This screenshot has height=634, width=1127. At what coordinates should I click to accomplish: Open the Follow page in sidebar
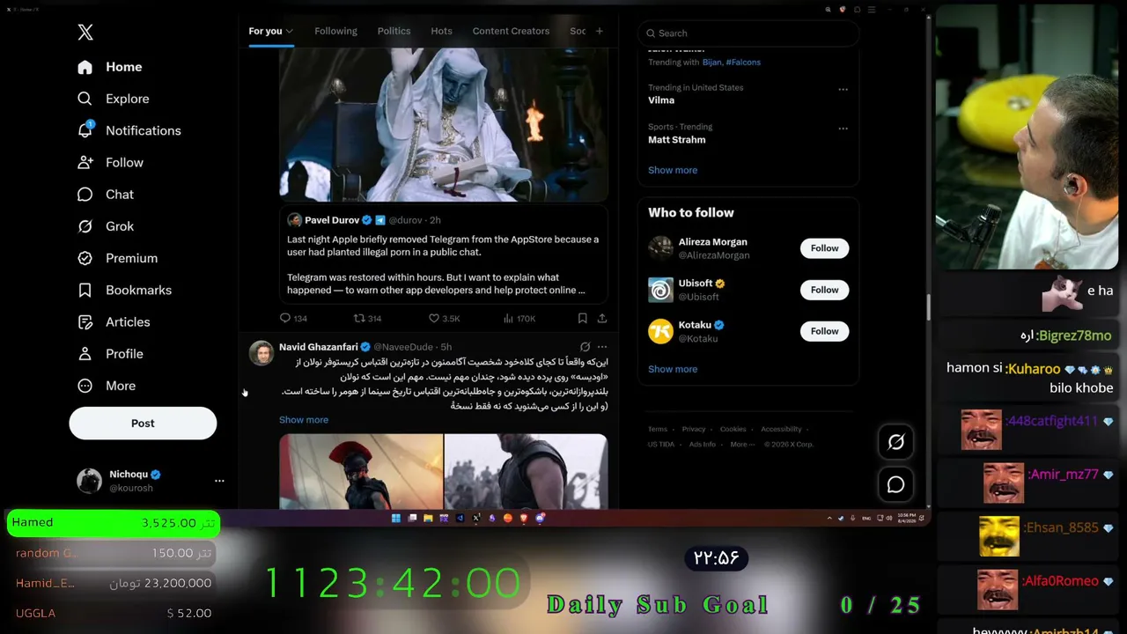tap(110, 162)
